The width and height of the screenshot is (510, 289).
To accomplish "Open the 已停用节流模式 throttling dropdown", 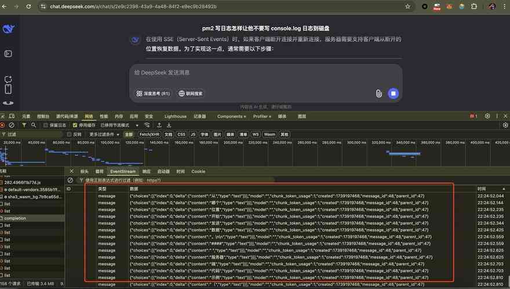I will (x=119, y=125).
